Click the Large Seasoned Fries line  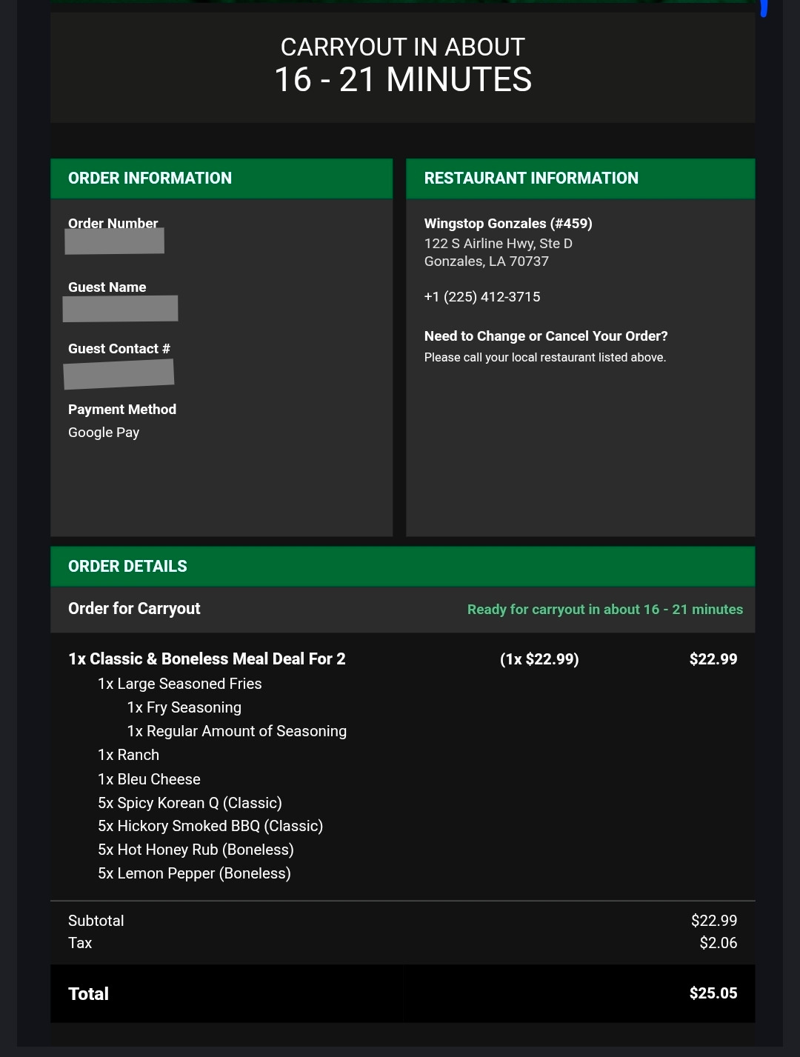[x=180, y=684]
